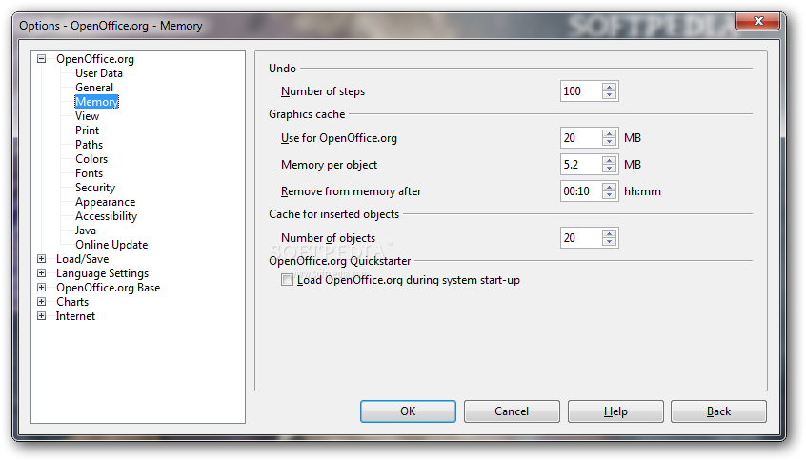Select the OpenOffice.org root tree label
The width and height of the screenshot is (806, 461).
pos(95,59)
